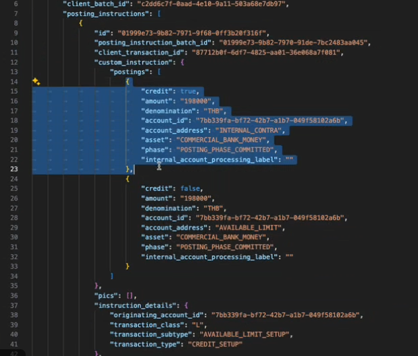
Task: Click the "transaction_subtype" key
Action: click(151, 334)
